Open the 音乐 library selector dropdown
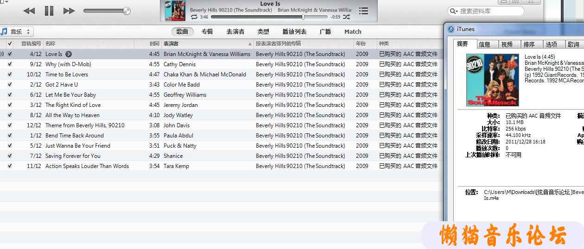Viewport: 584px width, 249px height. pyautogui.click(x=17, y=31)
